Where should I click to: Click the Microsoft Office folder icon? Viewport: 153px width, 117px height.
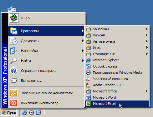88,91
